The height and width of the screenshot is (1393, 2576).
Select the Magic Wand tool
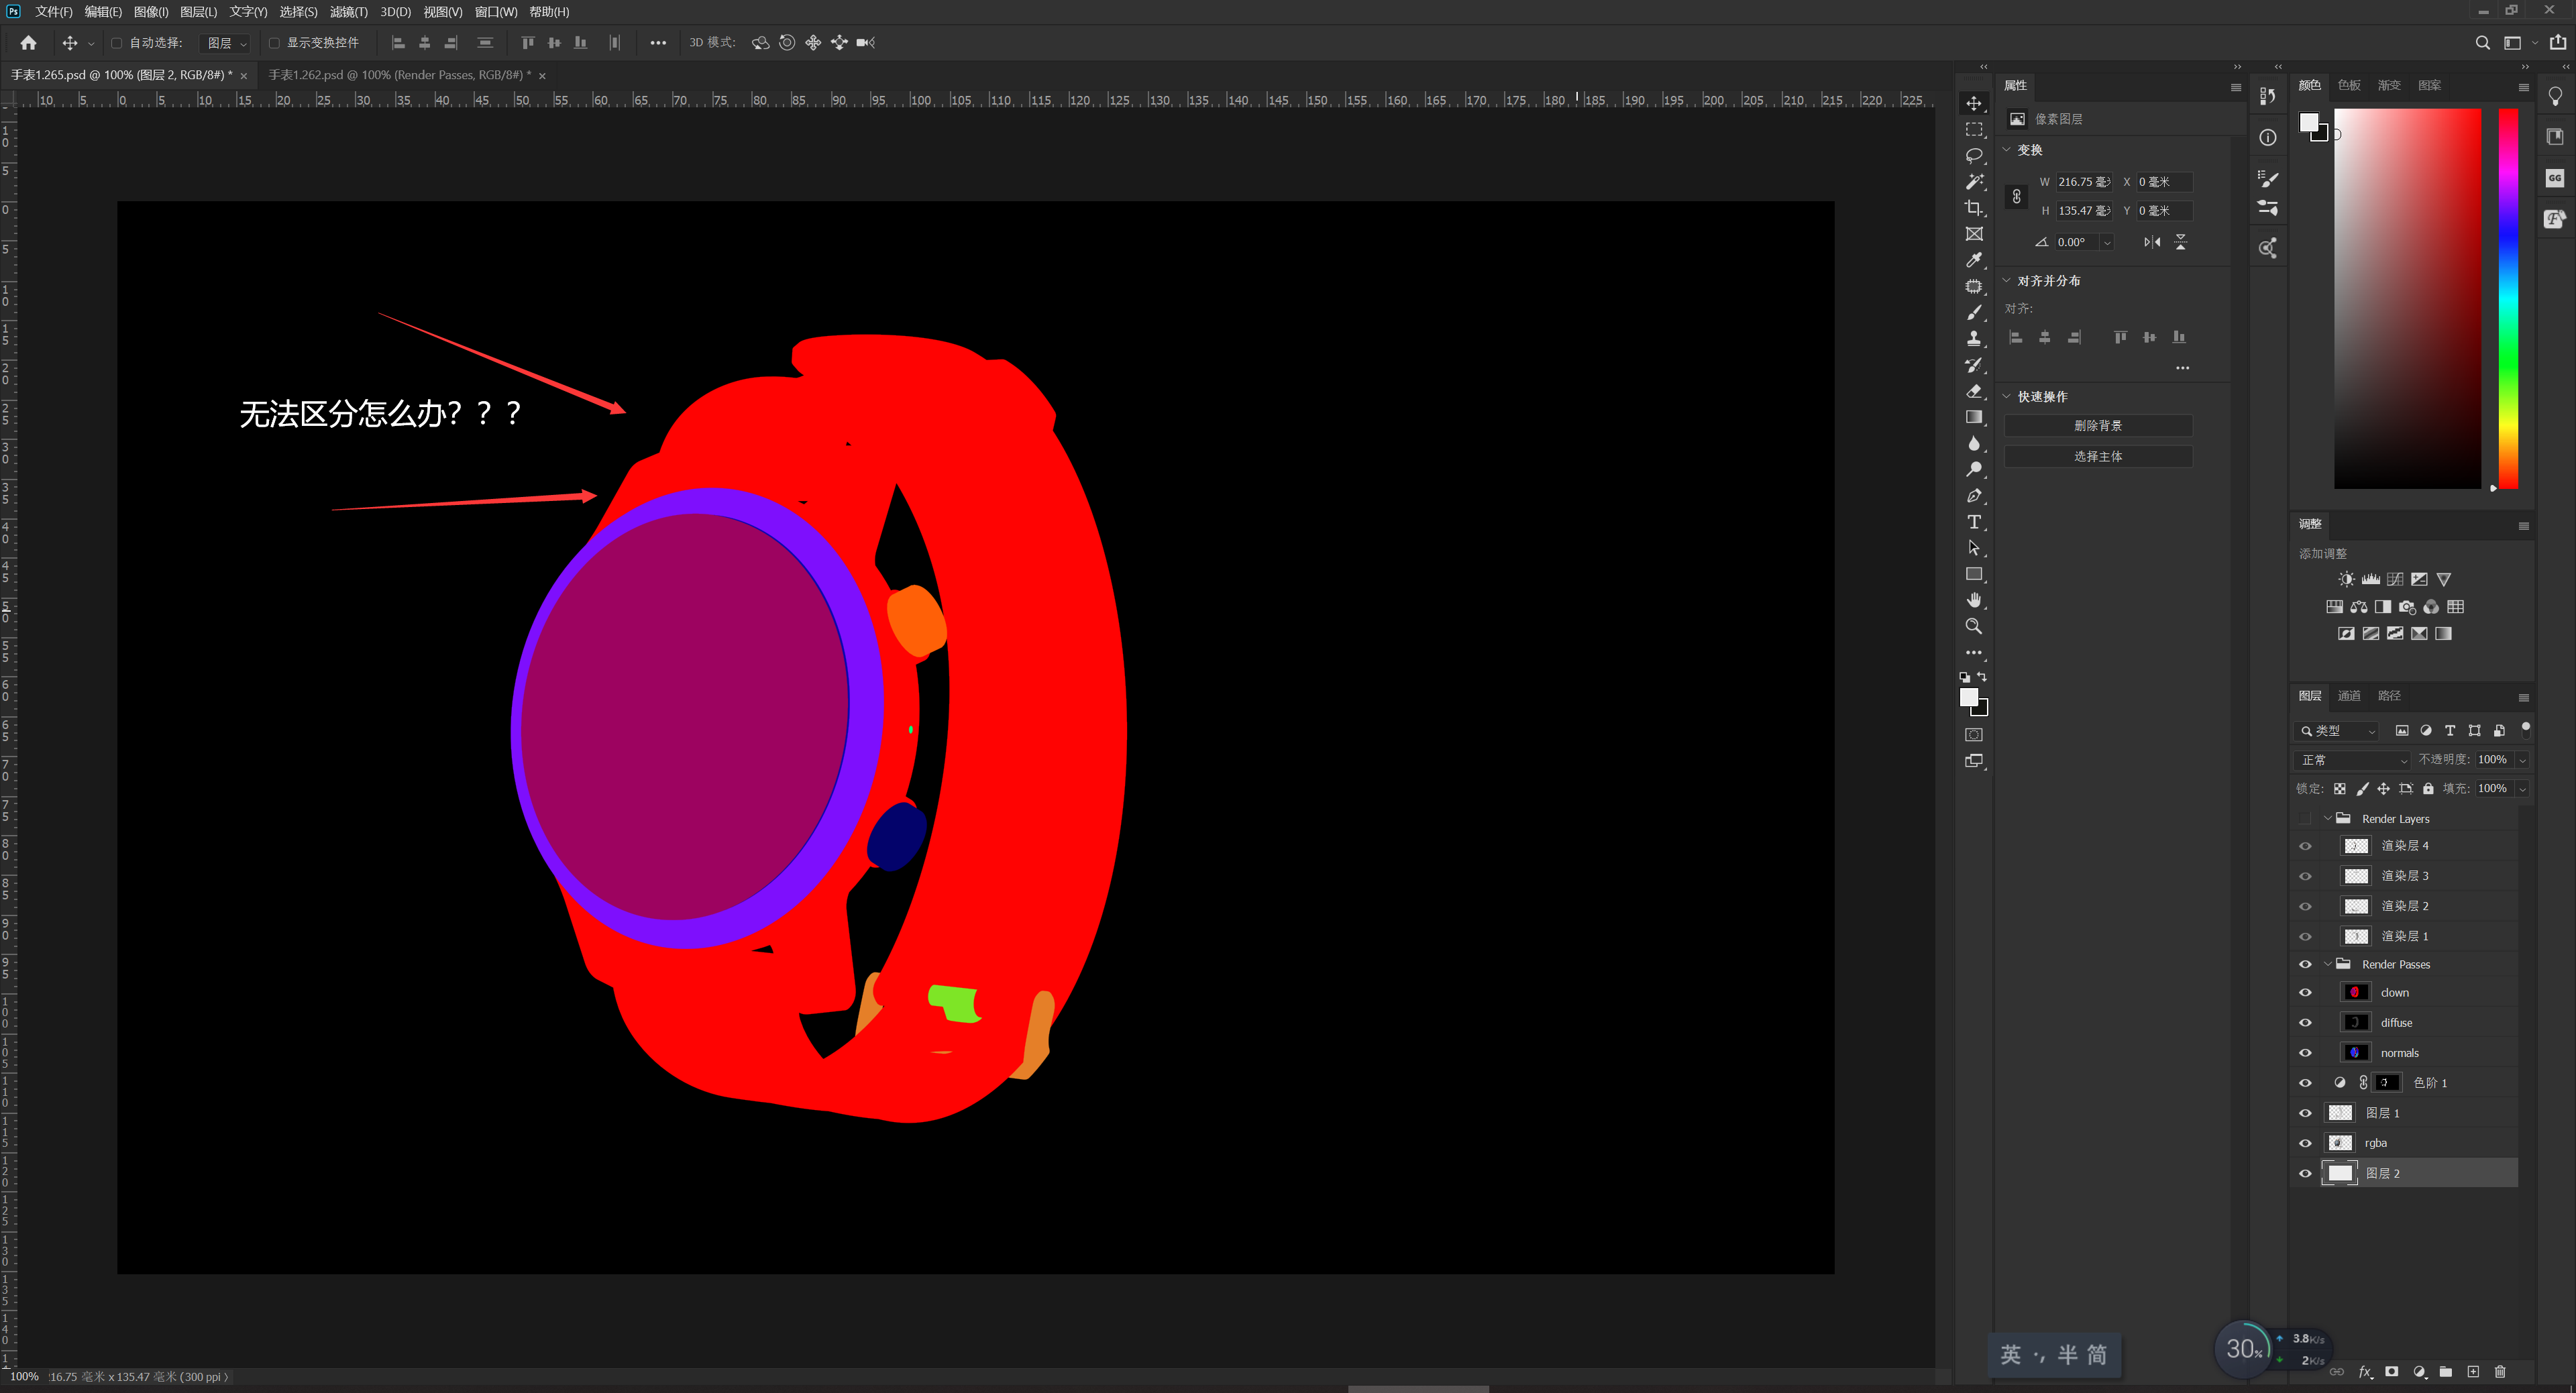pyautogui.click(x=1973, y=182)
